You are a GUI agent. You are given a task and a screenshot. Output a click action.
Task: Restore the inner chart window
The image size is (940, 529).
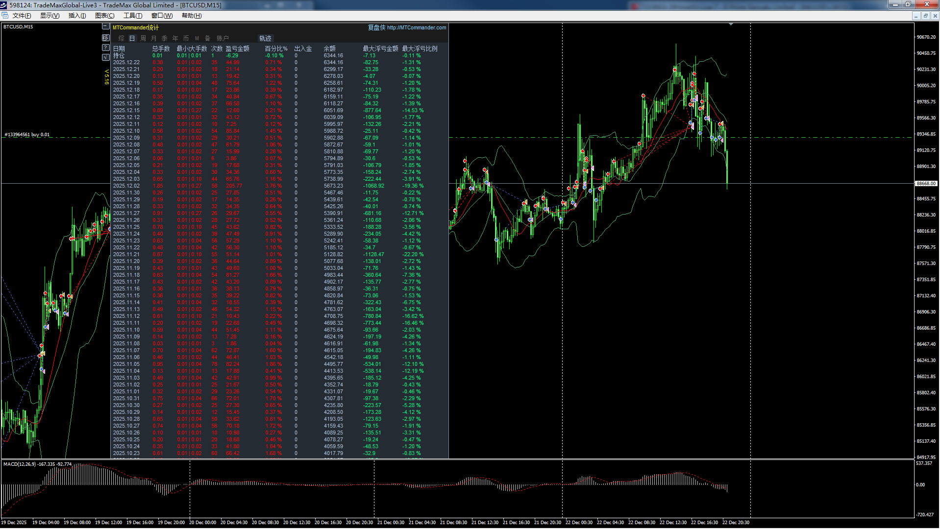925,16
